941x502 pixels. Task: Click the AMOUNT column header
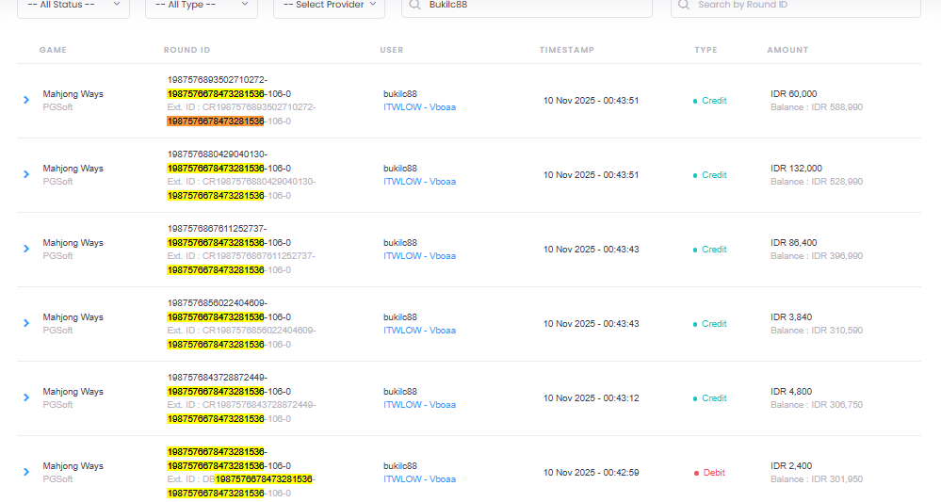(787, 50)
